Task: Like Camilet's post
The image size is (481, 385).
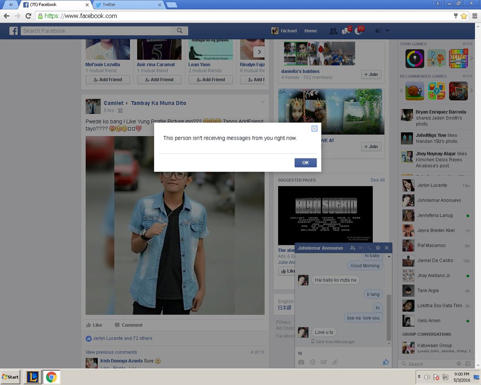Action: (94, 325)
